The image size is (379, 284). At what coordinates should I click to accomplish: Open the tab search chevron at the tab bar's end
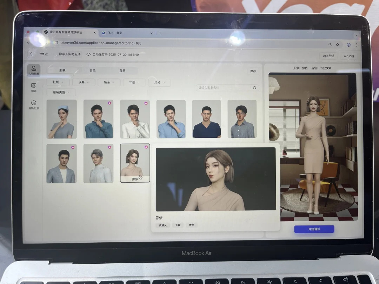pos(357,35)
